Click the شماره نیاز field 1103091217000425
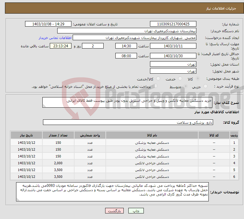The width and height of the screenshot is (244, 219). click(173, 24)
